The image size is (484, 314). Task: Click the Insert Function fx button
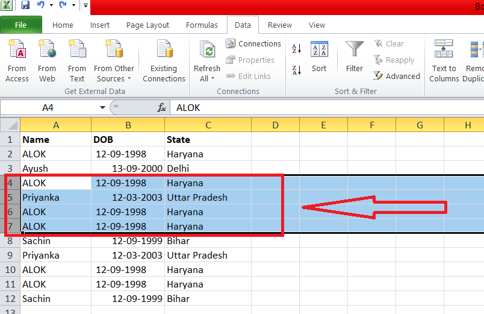click(x=161, y=108)
